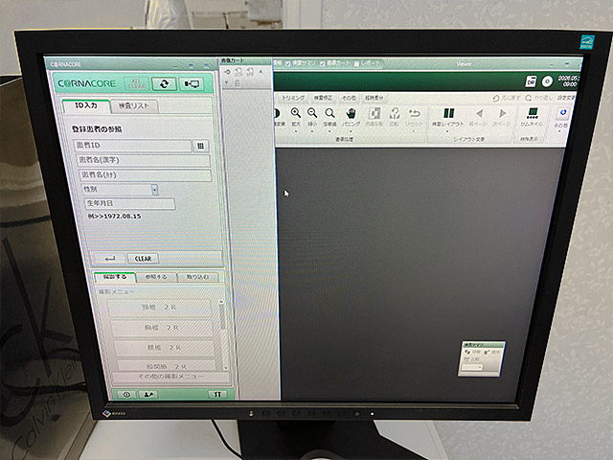Screen dimensions: 613x460
Task: Choose the second 2R menu button (胸椎)
Action: [162, 328]
